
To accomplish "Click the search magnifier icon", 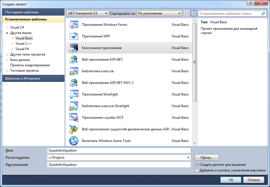I will tap(263, 13).
